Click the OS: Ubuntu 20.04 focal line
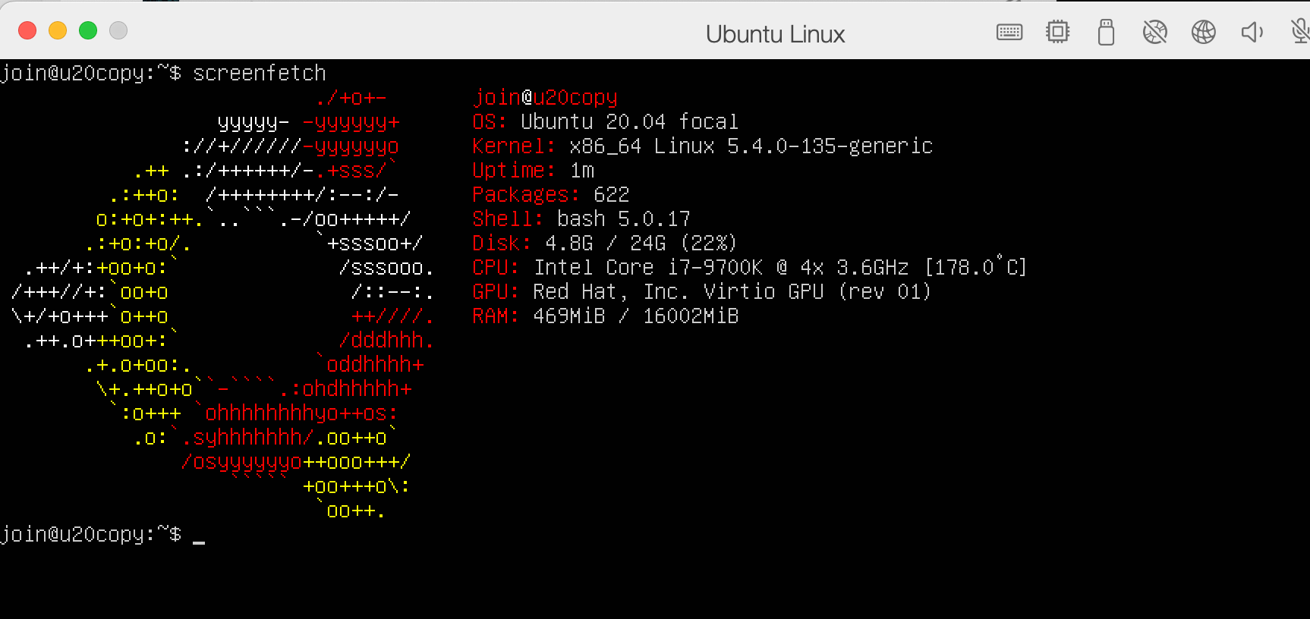1310x619 pixels. click(605, 121)
